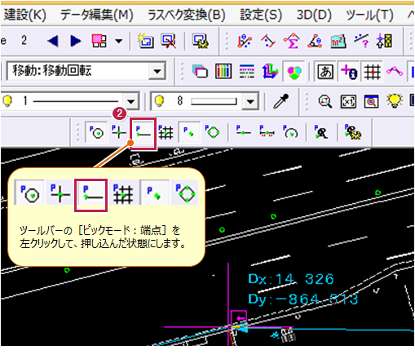Image resolution: width=415 pixels, height=359 pixels.
Task: Click the magnifier zoom icon
Action: coord(324,101)
